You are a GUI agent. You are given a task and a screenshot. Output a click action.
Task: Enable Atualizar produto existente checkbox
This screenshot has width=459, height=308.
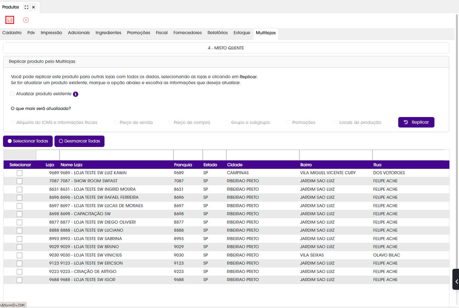(x=12, y=93)
